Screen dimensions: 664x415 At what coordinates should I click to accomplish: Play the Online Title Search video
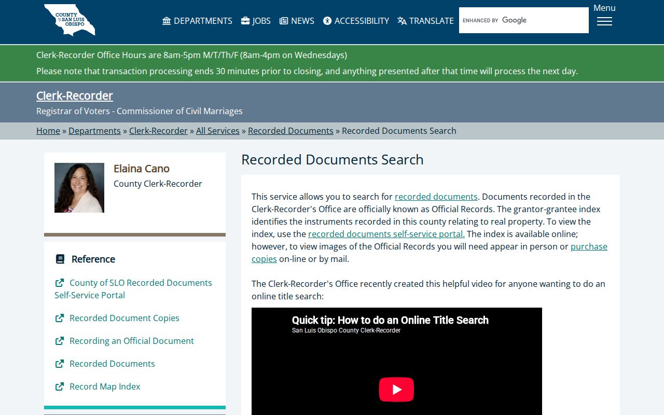pyautogui.click(x=396, y=390)
